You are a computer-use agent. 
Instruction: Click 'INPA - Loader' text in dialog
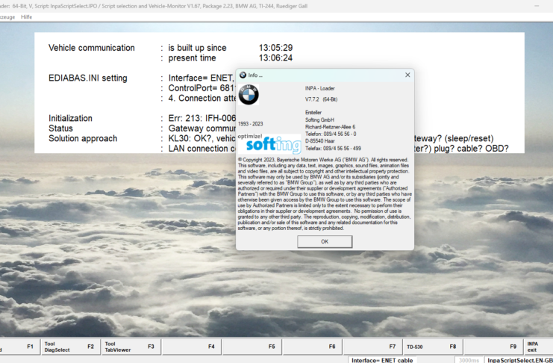coord(320,89)
